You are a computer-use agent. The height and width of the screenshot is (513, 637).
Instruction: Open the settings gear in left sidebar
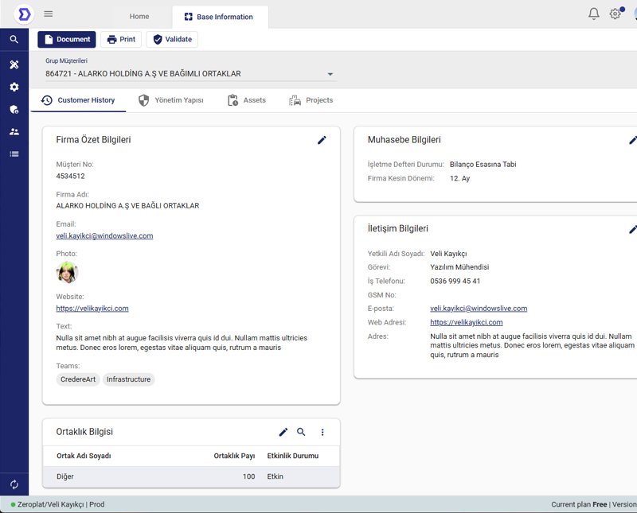[x=14, y=87]
